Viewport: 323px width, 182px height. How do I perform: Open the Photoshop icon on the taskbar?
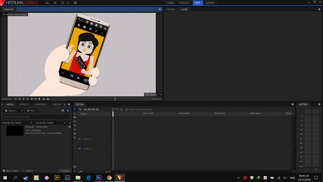click(x=99, y=178)
